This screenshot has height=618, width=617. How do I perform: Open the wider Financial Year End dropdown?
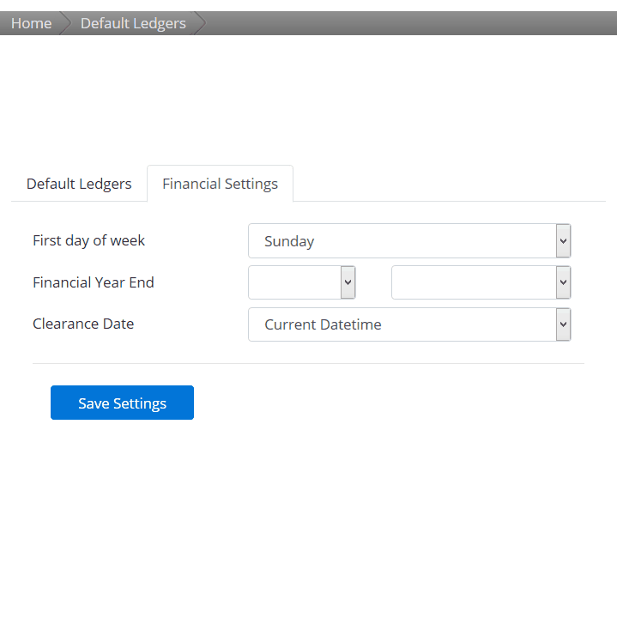[x=481, y=282]
